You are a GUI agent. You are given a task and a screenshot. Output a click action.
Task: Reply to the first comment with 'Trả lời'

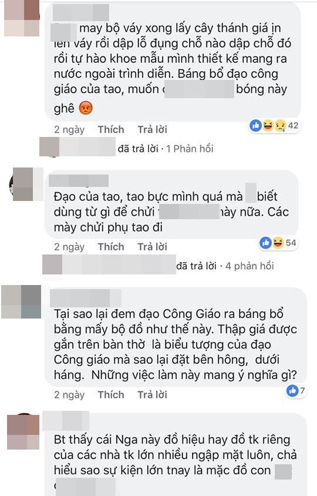click(153, 129)
